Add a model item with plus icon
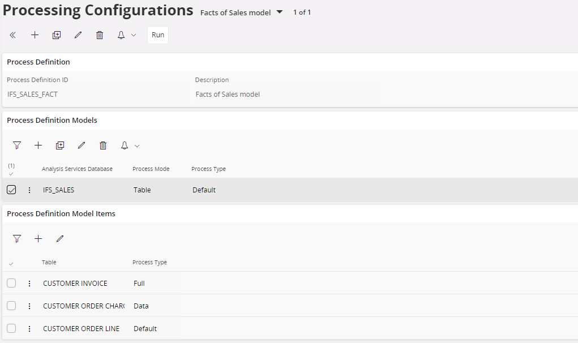 38,238
